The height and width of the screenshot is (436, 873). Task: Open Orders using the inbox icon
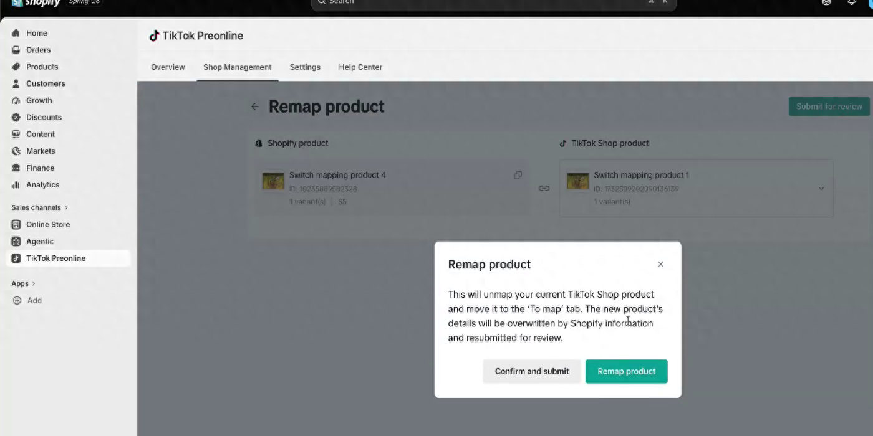click(16, 50)
